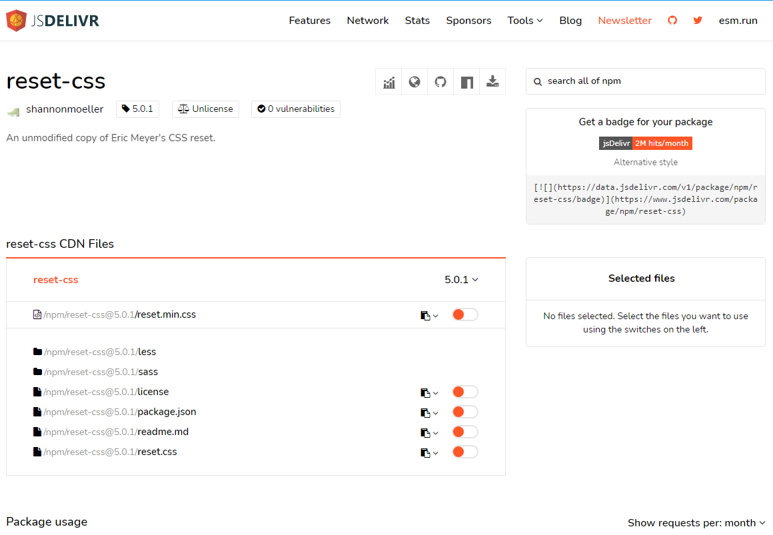Viewport: 773px width, 535px height.
Task: Expand copy options arrow for readme.md
Action: tap(435, 434)
